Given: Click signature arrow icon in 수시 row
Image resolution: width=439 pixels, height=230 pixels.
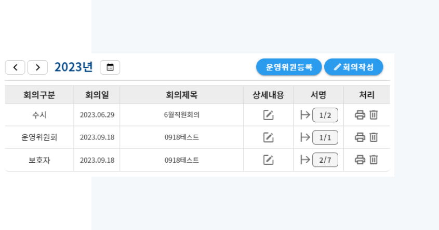Looking at the screenshot, I should [305, 114].
